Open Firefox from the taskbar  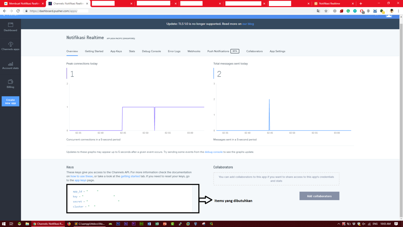coord(69,224)
